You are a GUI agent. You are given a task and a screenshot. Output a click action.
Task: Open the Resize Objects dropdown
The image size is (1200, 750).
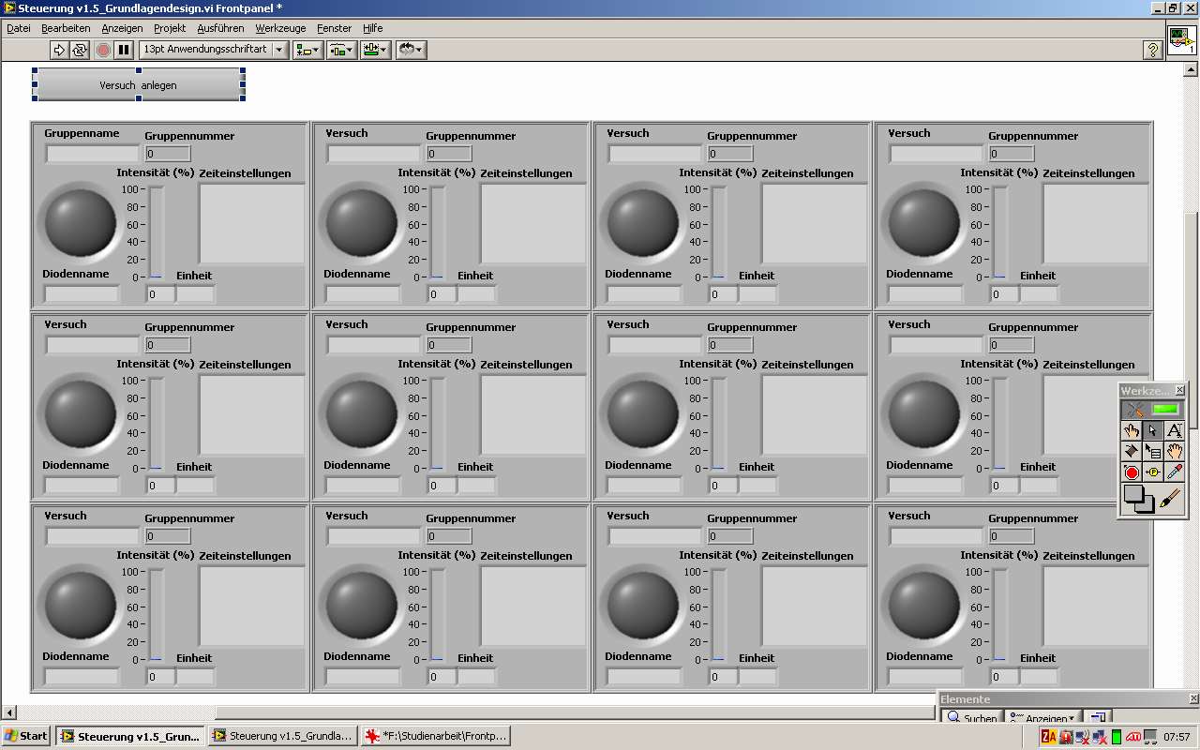click(376, 50)
